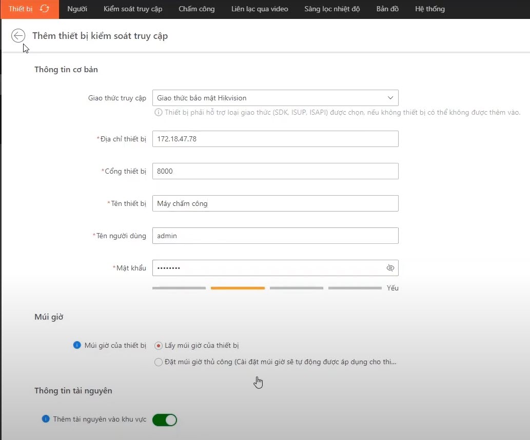Open the Sàng lọc nhiệt độ tab
This screenshot has width=530, height=440.
tap(332, 9)
